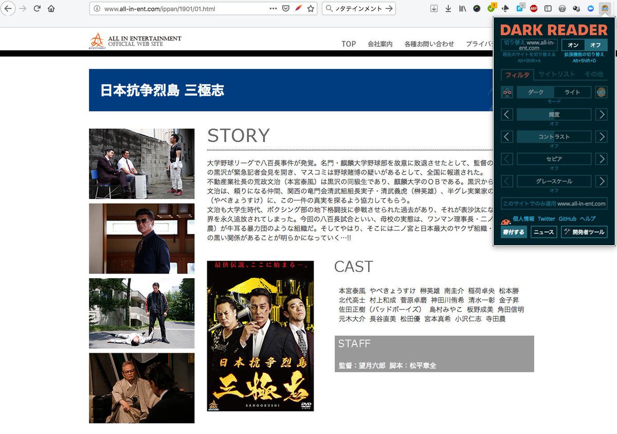Viewport: 617px width, 434px height.
Task: Decrease 輝度 with left arrow
Action: (x=507, y=115)
